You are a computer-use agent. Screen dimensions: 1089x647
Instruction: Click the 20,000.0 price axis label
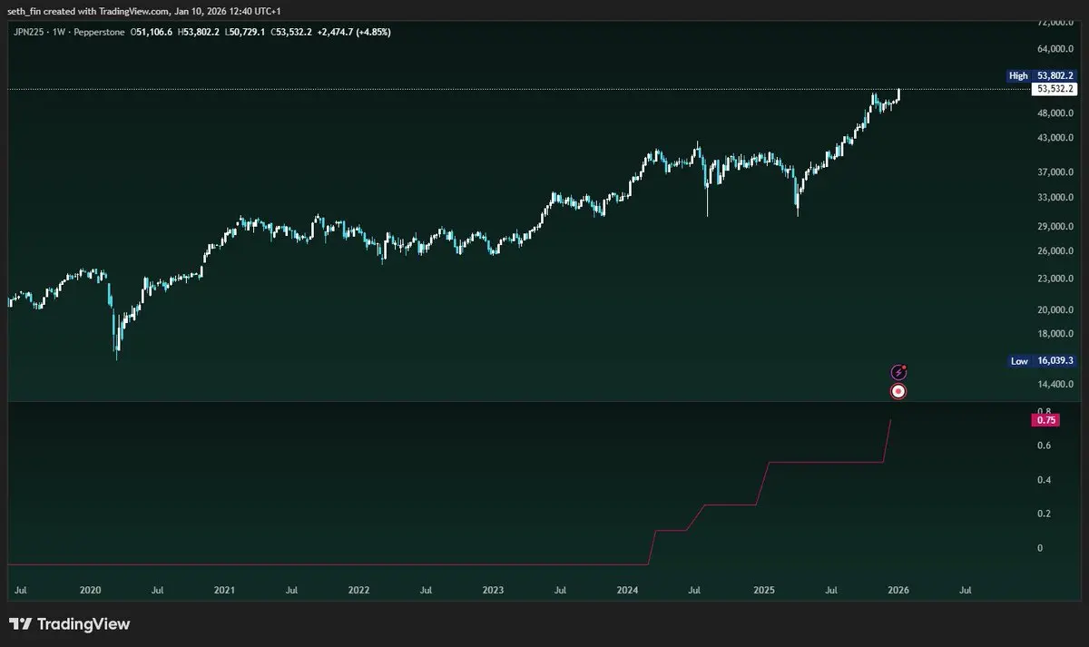point(1055,310)
